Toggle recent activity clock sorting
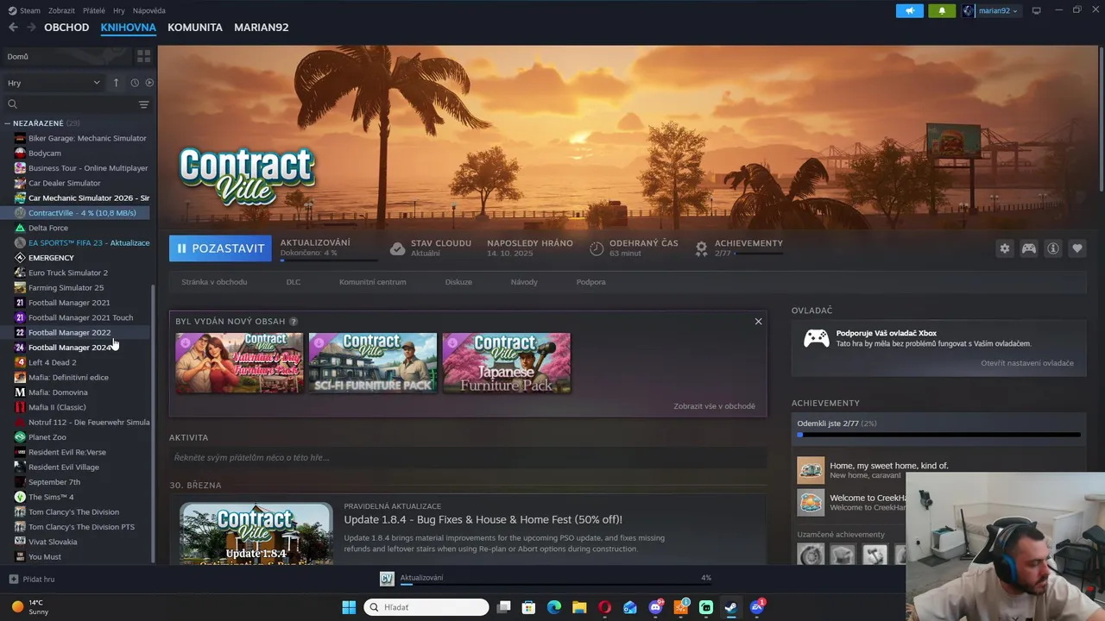This screenshot has width=1105, height=621. (135, 83)
